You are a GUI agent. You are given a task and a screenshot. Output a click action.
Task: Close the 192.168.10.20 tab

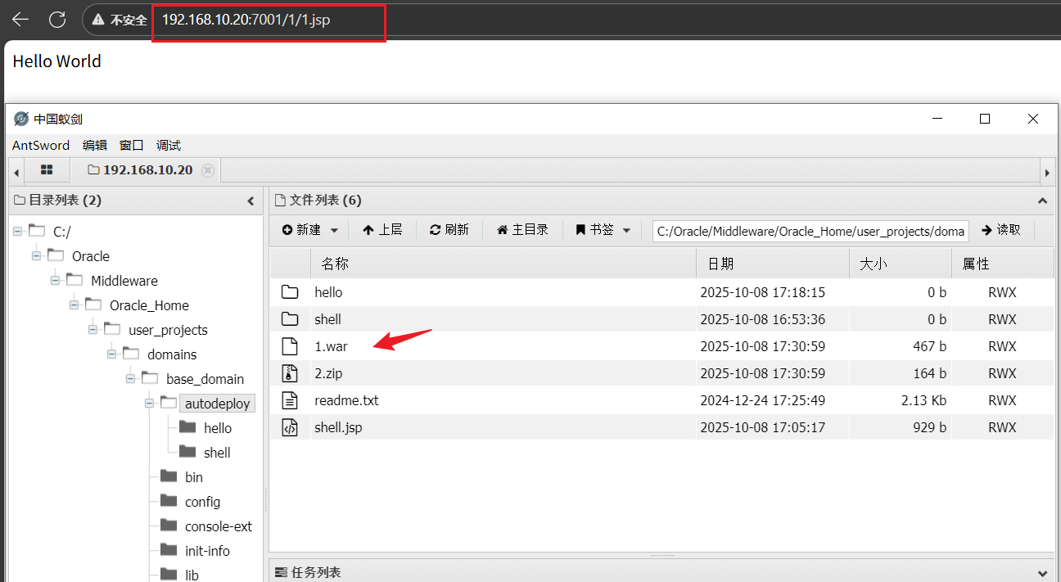tap(208, 170)
